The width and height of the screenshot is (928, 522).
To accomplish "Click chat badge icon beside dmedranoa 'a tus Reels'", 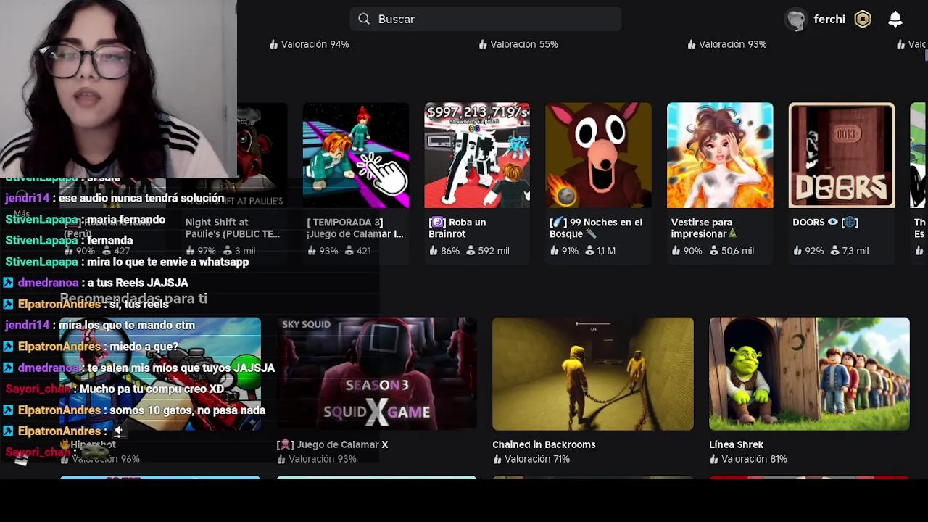I will pos(9,283).
